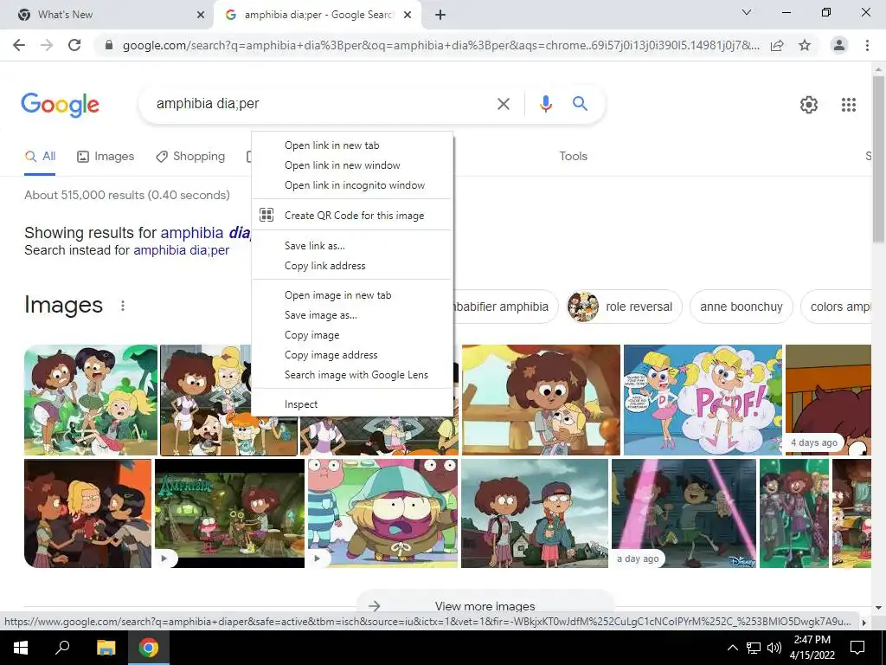Choose Search image with Google Lens
The height and width of the screenshot is (665, 886).
click(x=352, y=374)
